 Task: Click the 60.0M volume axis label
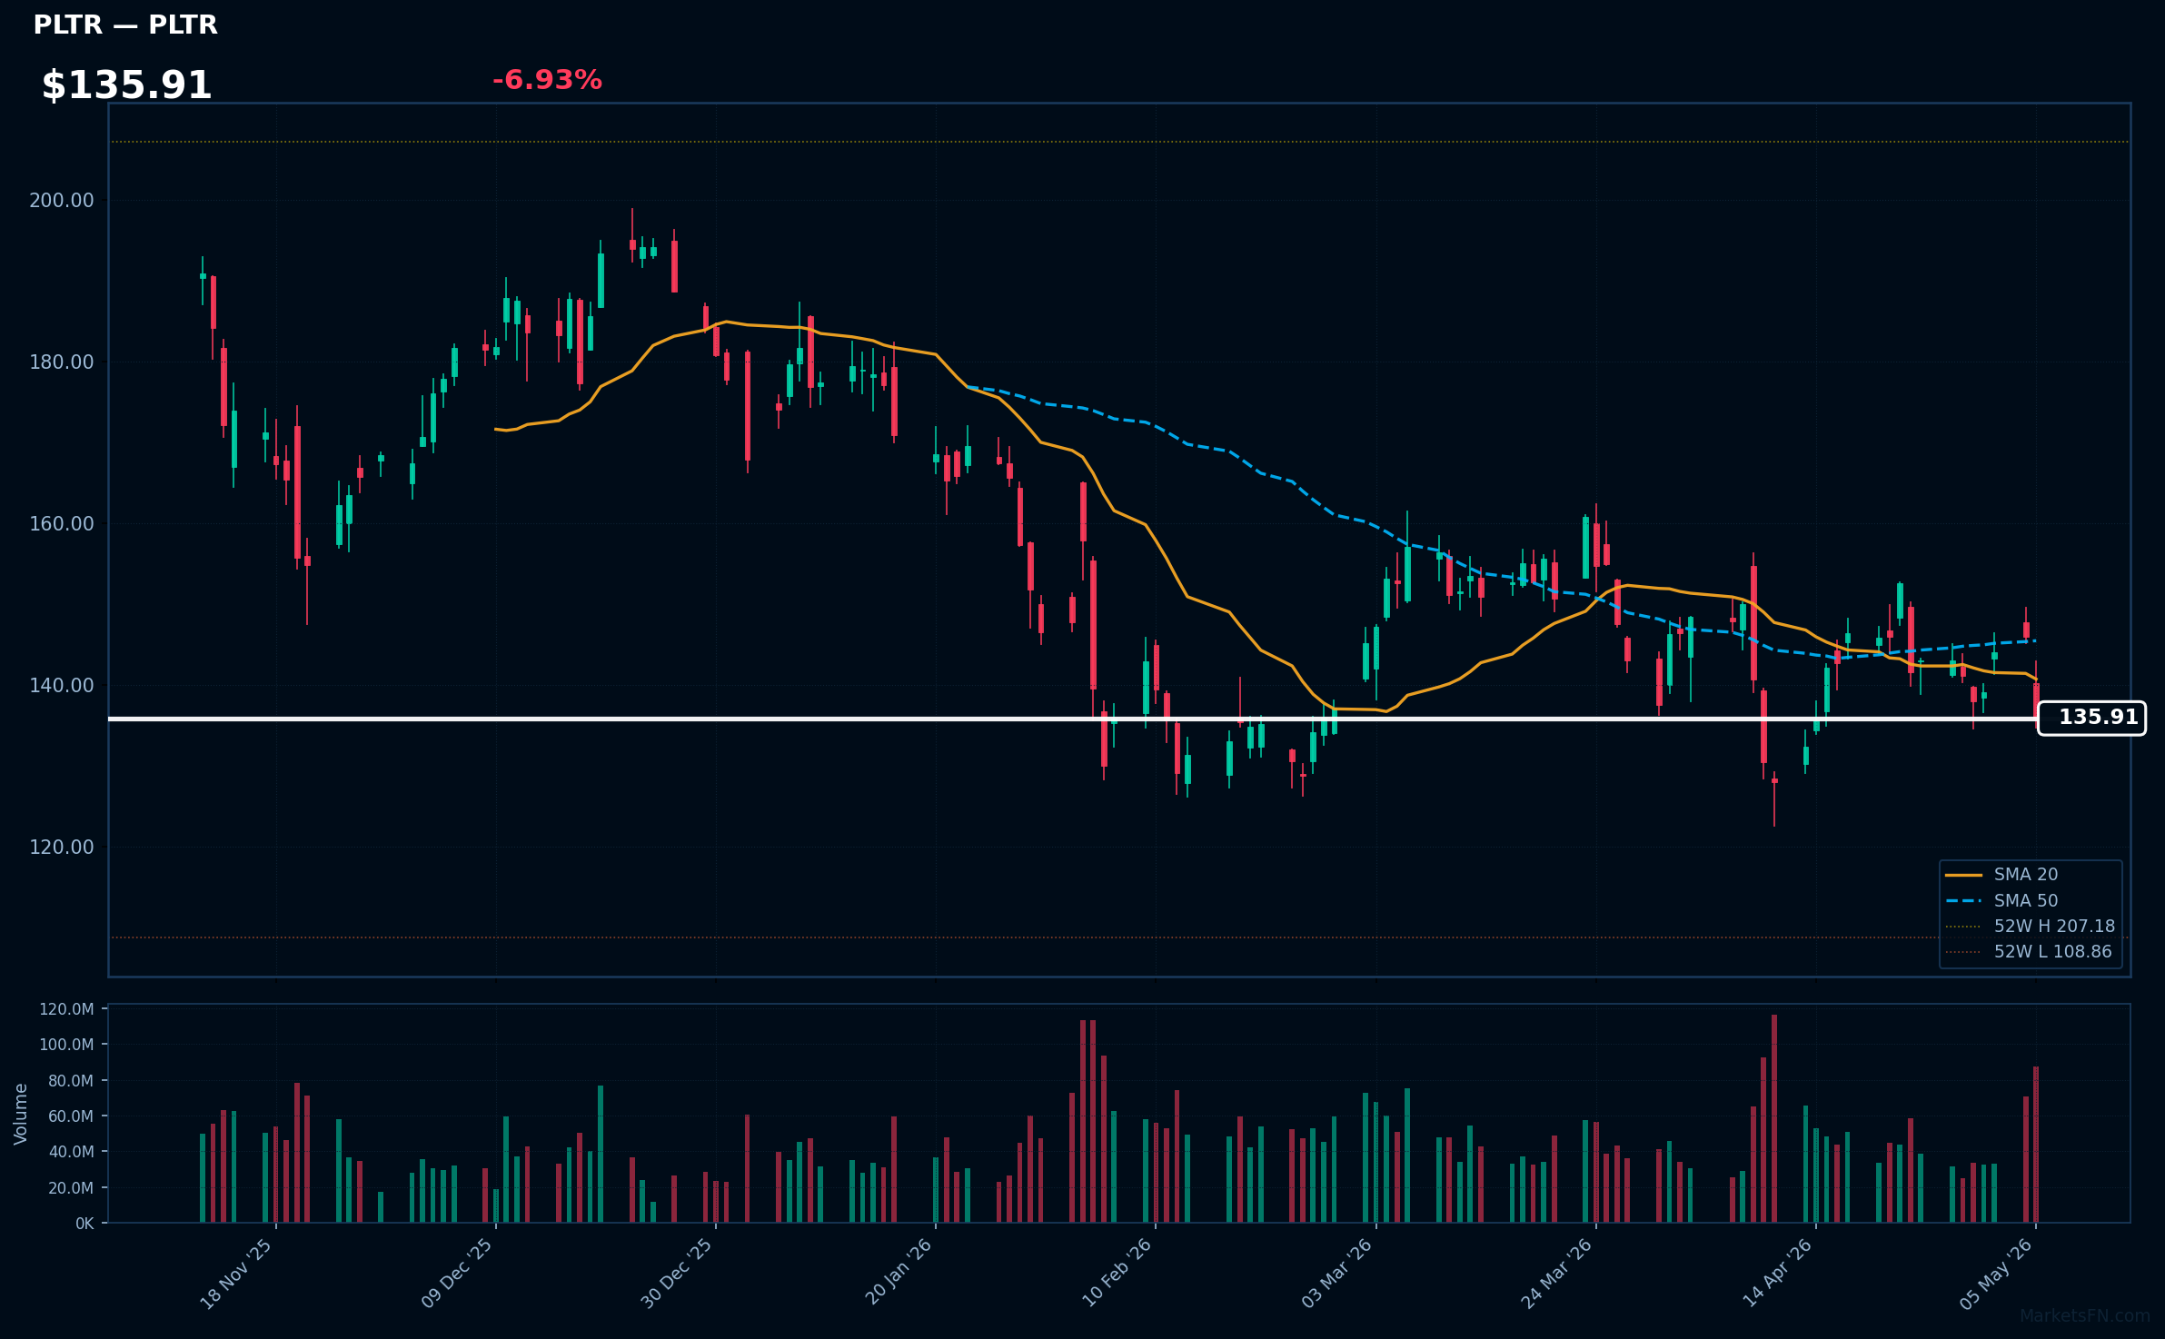(x=71, y=1116)
